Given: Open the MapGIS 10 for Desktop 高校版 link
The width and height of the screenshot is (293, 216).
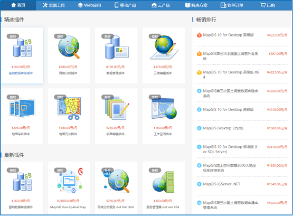Looking at the screenshot, I should [x=228, y=109].
